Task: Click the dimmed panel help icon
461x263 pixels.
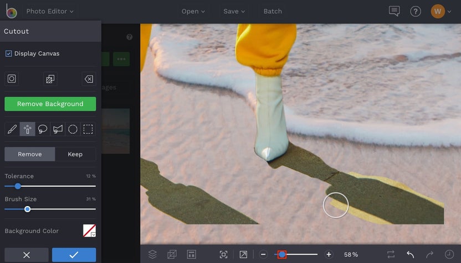Action: [x=129, y=37]
